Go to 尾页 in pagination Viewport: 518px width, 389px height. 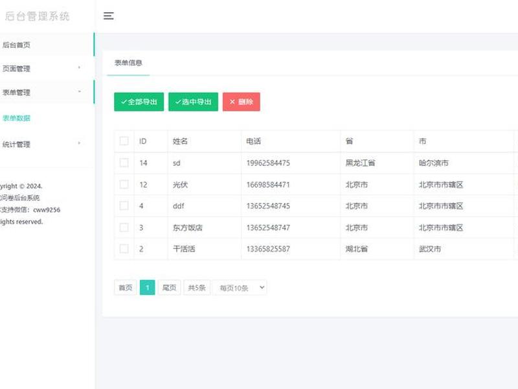[x=169, y=287]
